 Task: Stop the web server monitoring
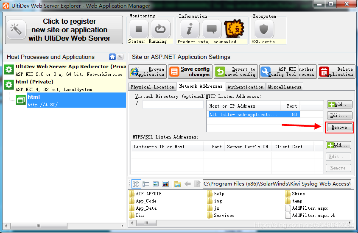point(139,29)
